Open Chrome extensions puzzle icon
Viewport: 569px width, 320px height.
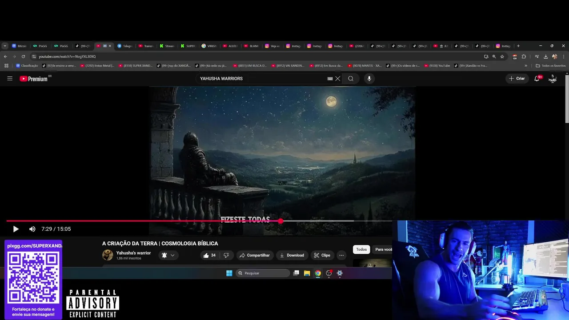pyautogui.click(x=524, y=56)
